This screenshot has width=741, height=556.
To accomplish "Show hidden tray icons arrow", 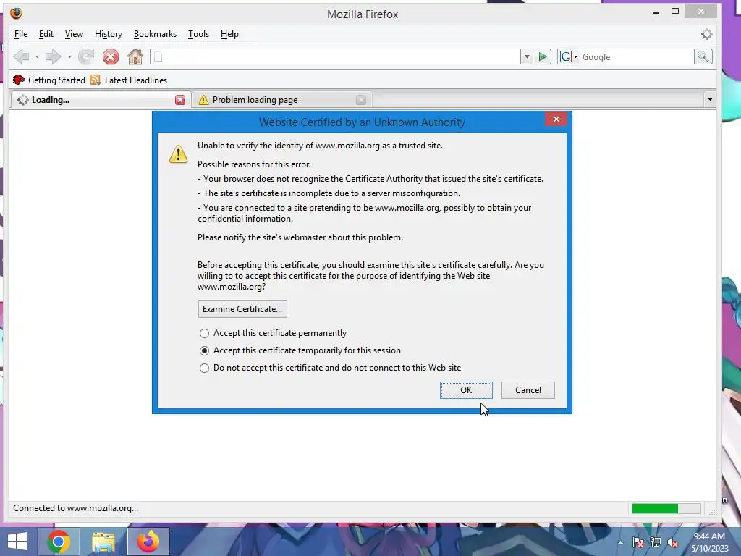I will pyautogui.click(x=620, y=542).
